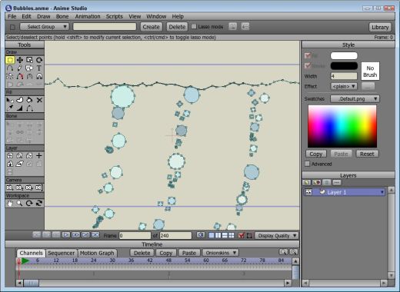
Task: Select the Paint Bucket fill tool
Action: click(29, 100)
